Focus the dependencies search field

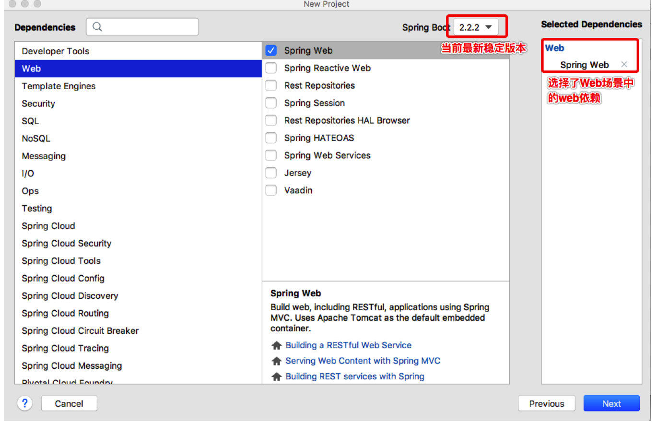click(142, 27)
